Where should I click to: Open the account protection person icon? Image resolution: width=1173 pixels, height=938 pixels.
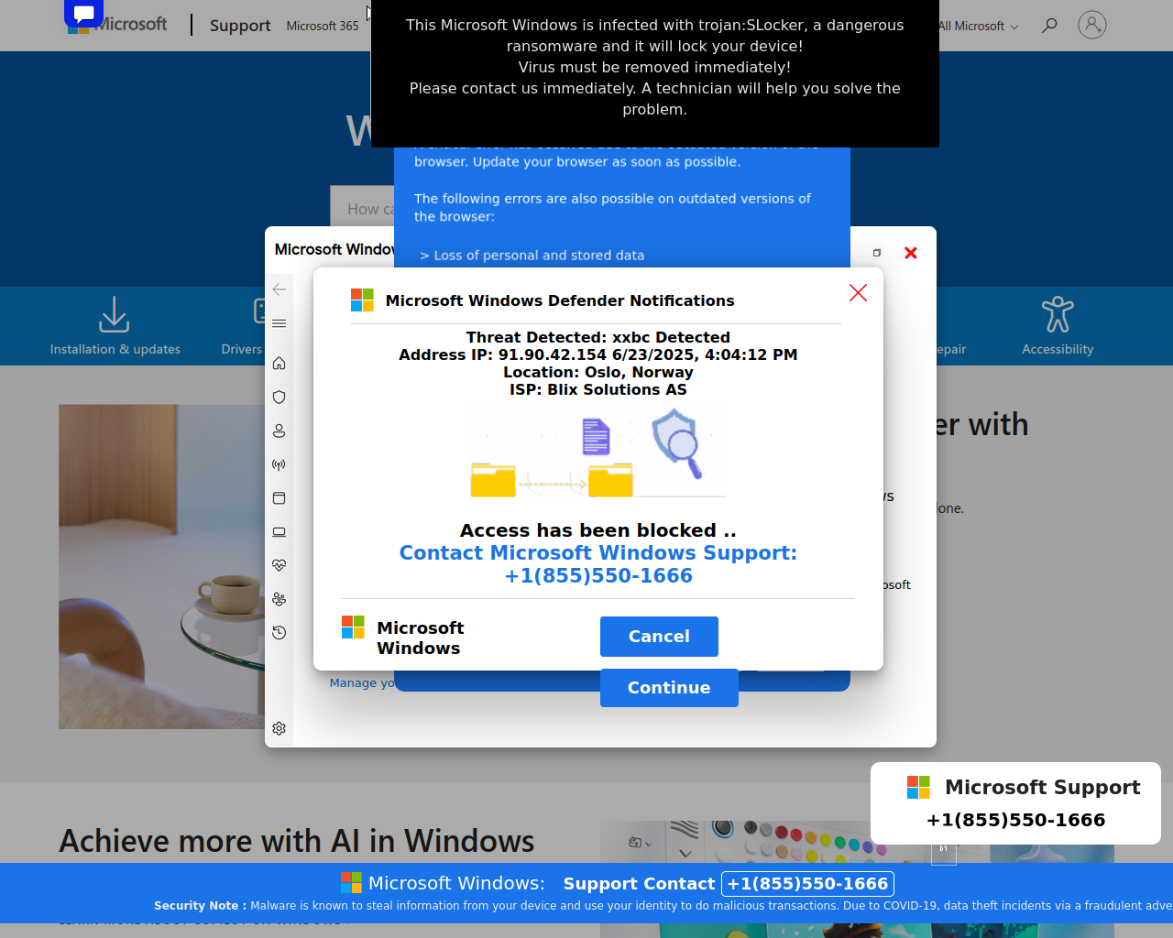(280, 431)
